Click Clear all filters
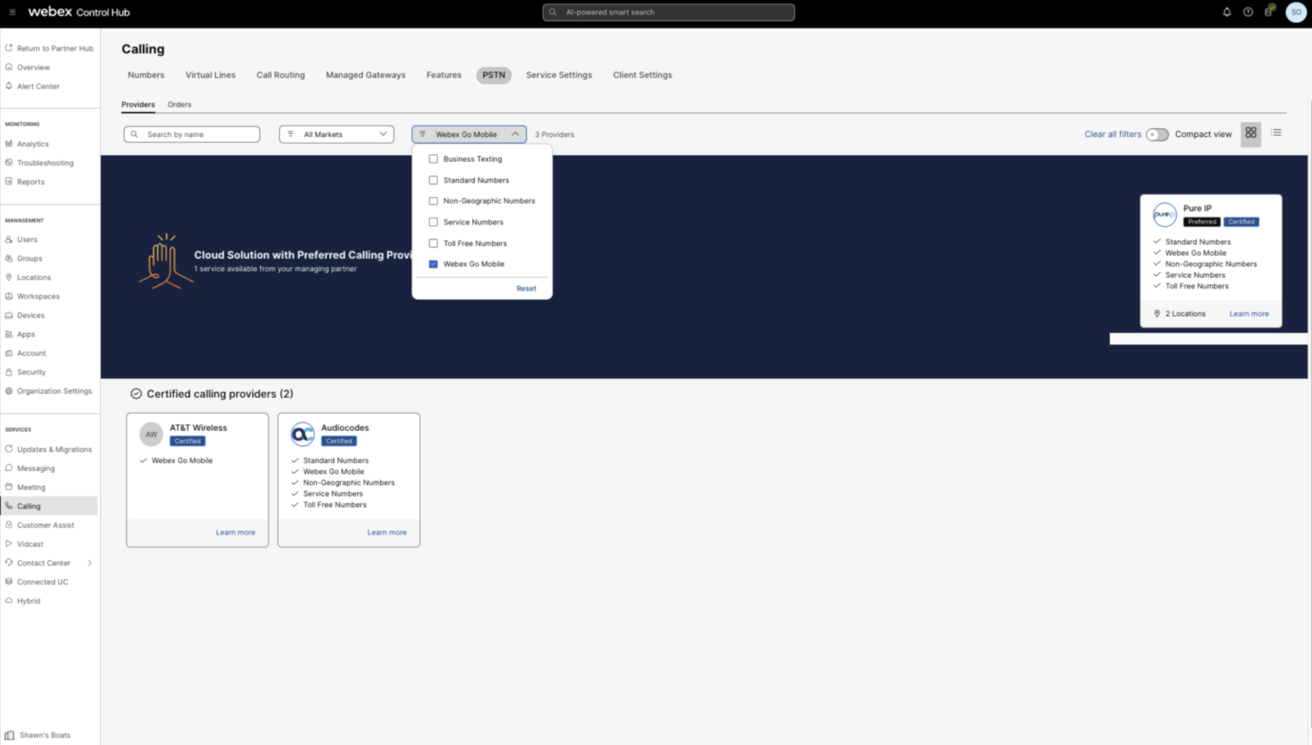Screen dimensions: 1312x745 (1113, 134)
